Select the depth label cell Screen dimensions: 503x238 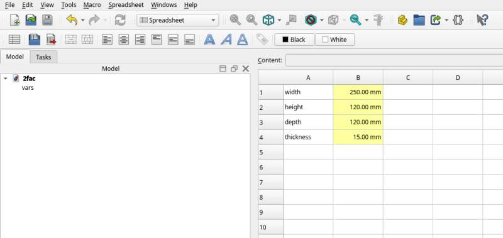click(x=308, y=122)
